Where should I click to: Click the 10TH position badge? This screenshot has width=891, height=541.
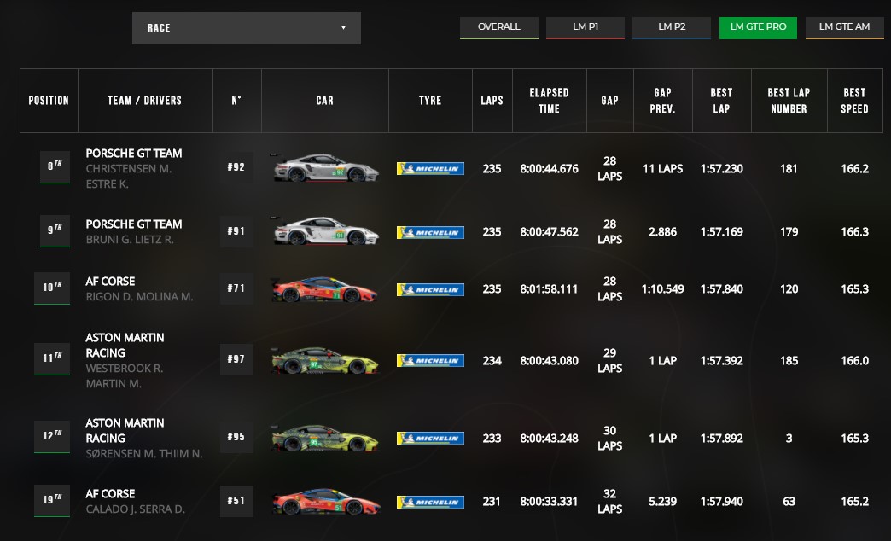[x=52, y=288]
